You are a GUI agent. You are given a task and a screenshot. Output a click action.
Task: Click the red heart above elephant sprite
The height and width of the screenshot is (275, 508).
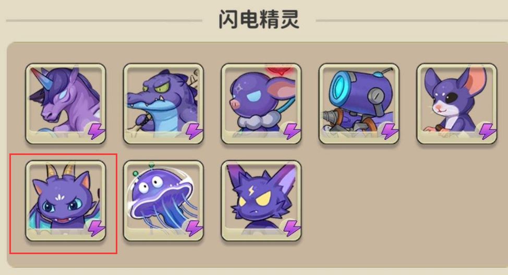pyautogui.click(x=279, y=69)
